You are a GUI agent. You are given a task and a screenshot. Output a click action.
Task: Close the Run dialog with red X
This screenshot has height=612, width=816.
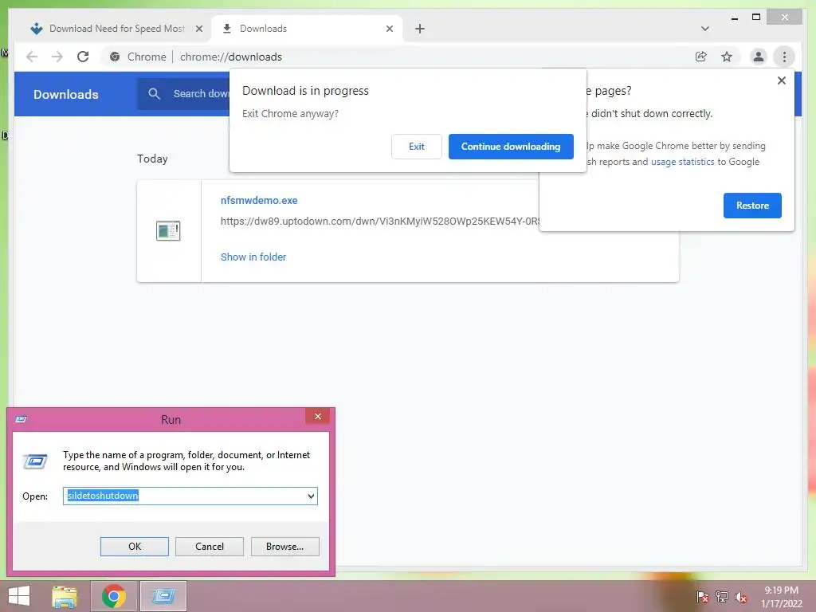click(x=317, y=416)
